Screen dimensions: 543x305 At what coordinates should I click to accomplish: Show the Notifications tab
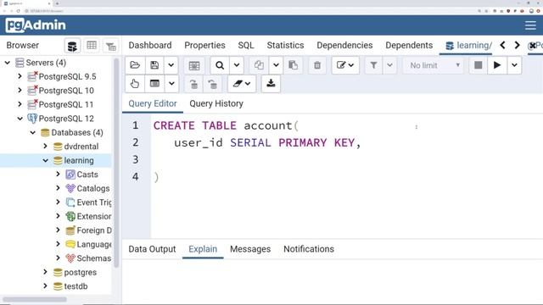309,249
